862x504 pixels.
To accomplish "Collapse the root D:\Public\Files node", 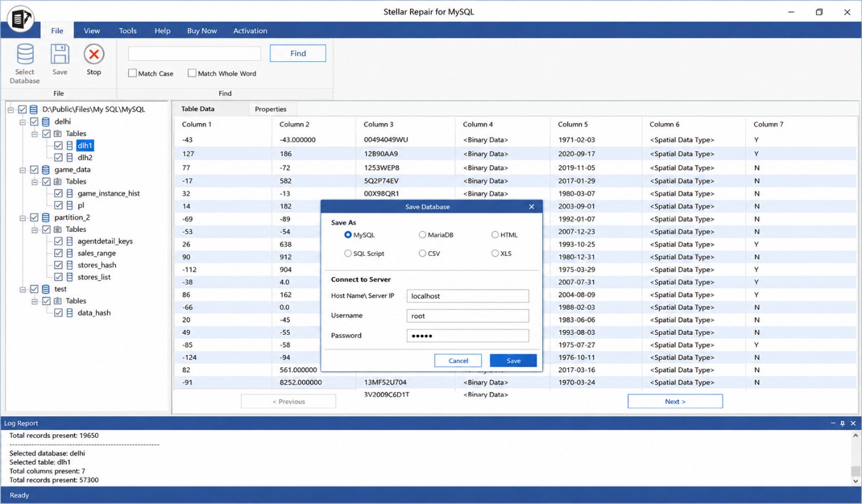I will pyautogui.click(x=11, y=110).
